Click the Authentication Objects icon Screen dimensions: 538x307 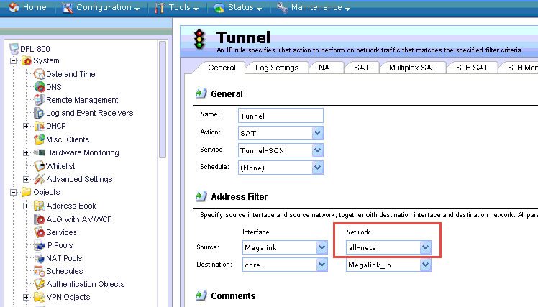[x=40, y=284]
